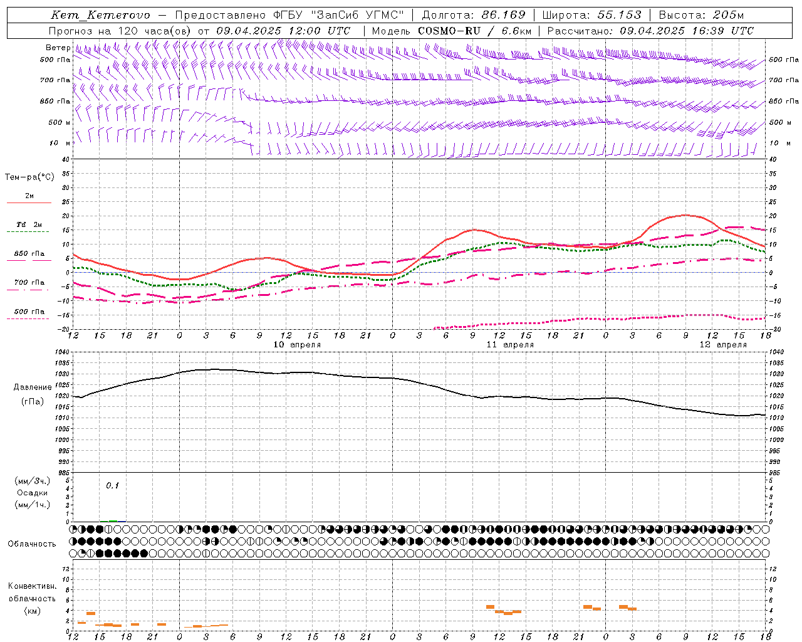802x642 pixels.
Task: Click the Тем-ра(°C) panel label
Action: tap(29, 177)
